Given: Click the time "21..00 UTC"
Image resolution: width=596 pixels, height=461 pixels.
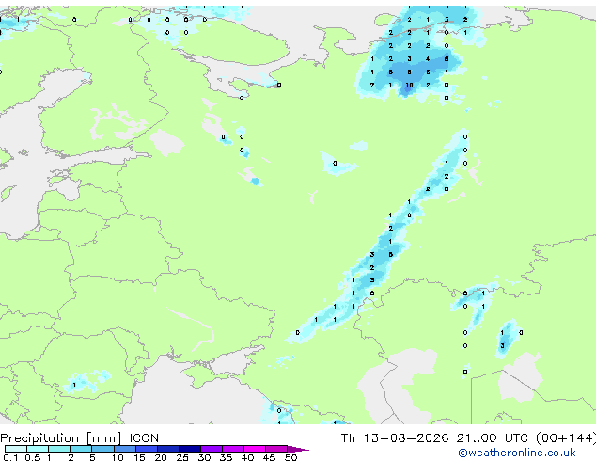Looking at the screenshot, I should [x=493, y=438].
